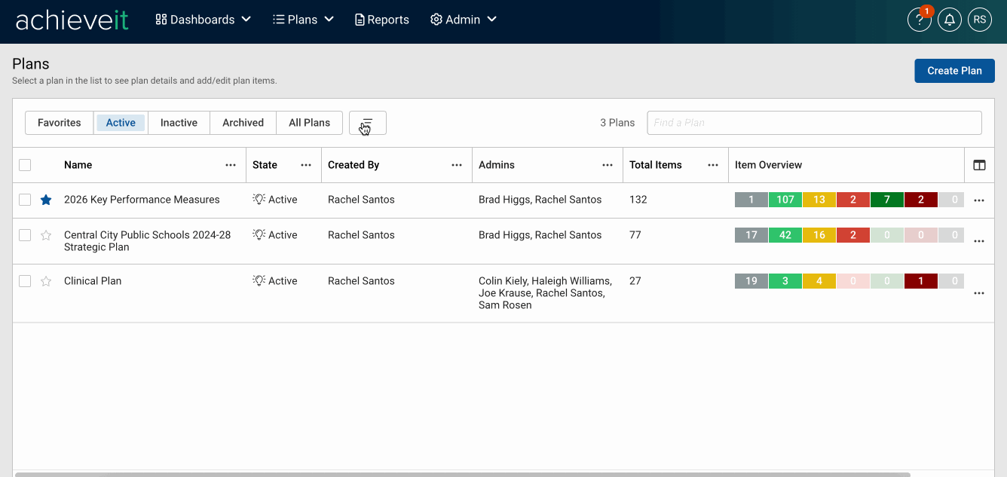The image size is (1007, 477).
Task: Switch to the Favorites tab
Action: [x=60, y=123]
